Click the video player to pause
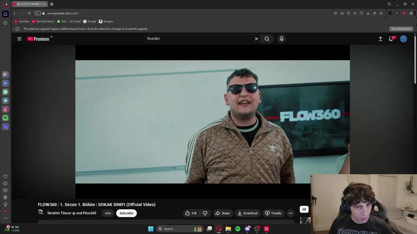The width and height of the screenshot is (417, 234). (212, 122)
